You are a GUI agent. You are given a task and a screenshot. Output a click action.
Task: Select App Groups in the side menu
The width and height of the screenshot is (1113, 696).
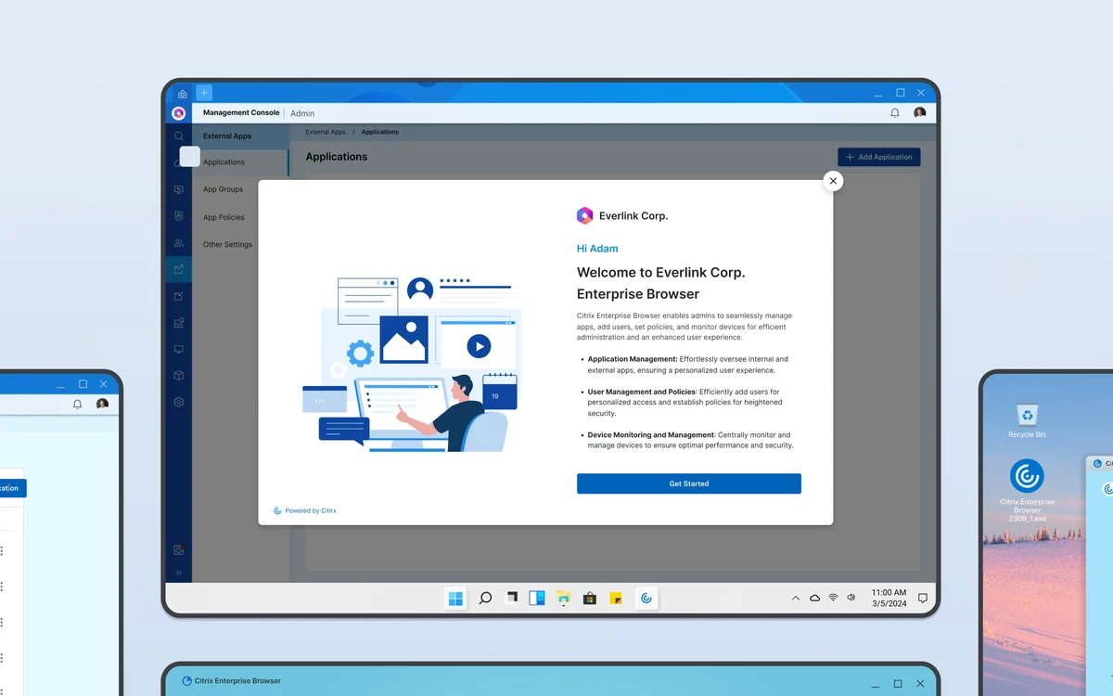(224, 189)
